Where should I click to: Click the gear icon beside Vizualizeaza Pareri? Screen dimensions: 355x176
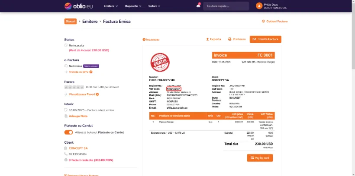point(98,94)
